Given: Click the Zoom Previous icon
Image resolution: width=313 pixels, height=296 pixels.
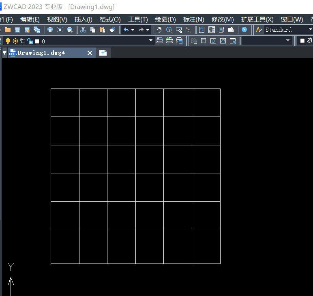Looking at the screenshot, I should [x=188, y=30].
